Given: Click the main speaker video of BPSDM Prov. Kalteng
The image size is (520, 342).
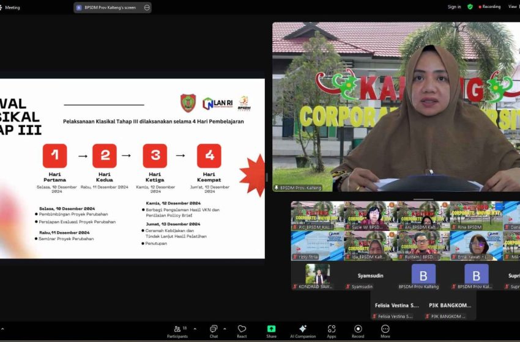Looking at the screenshot, I should [396, 107].
